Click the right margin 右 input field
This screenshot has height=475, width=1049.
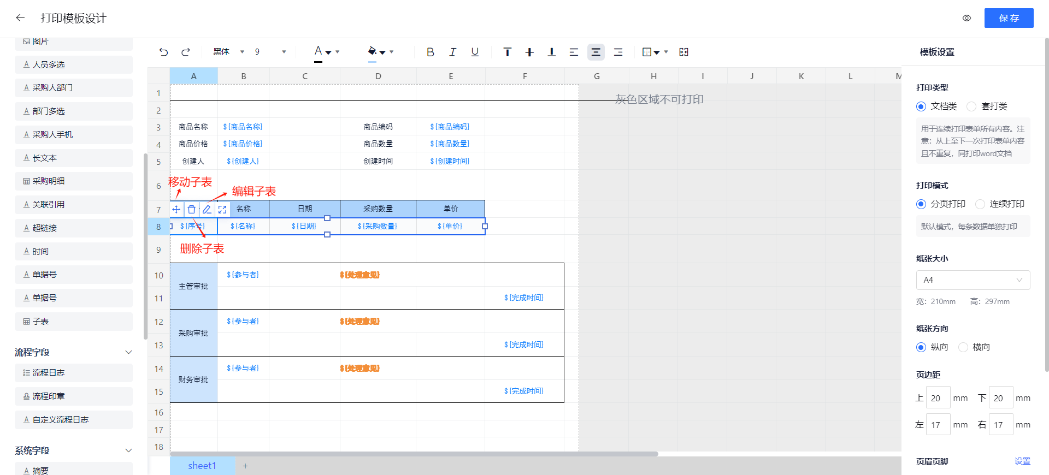pyautogui.click(x=1001, y=424)
